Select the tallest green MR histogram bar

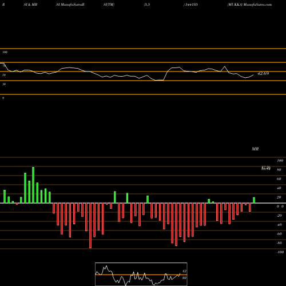click(33, 185)
